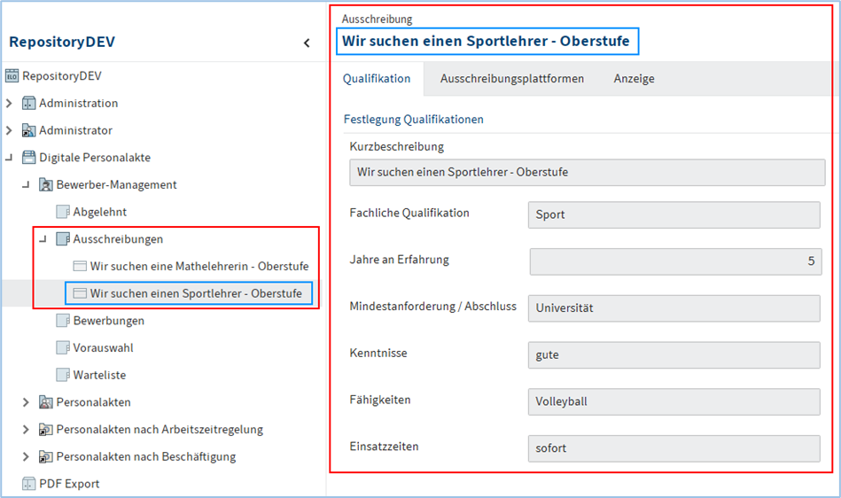This screenshot has width=841, height=498.
Task: Click the RepositoryDEV root archive icon
Action: pos(12,76)
